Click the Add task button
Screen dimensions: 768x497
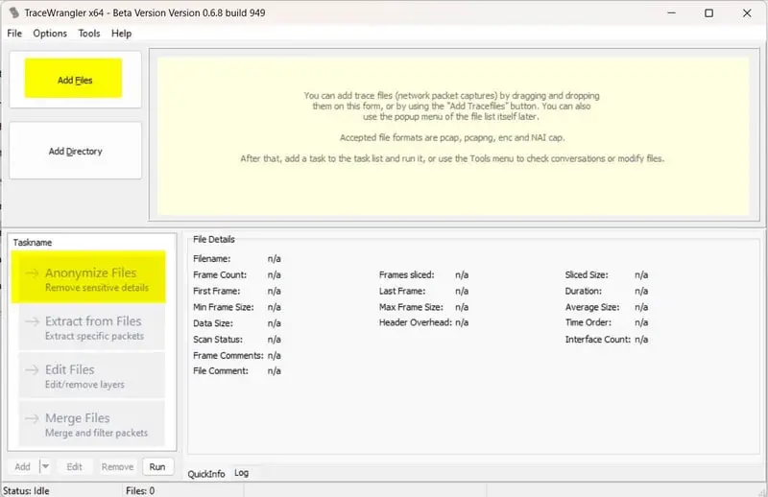point(22,466)
